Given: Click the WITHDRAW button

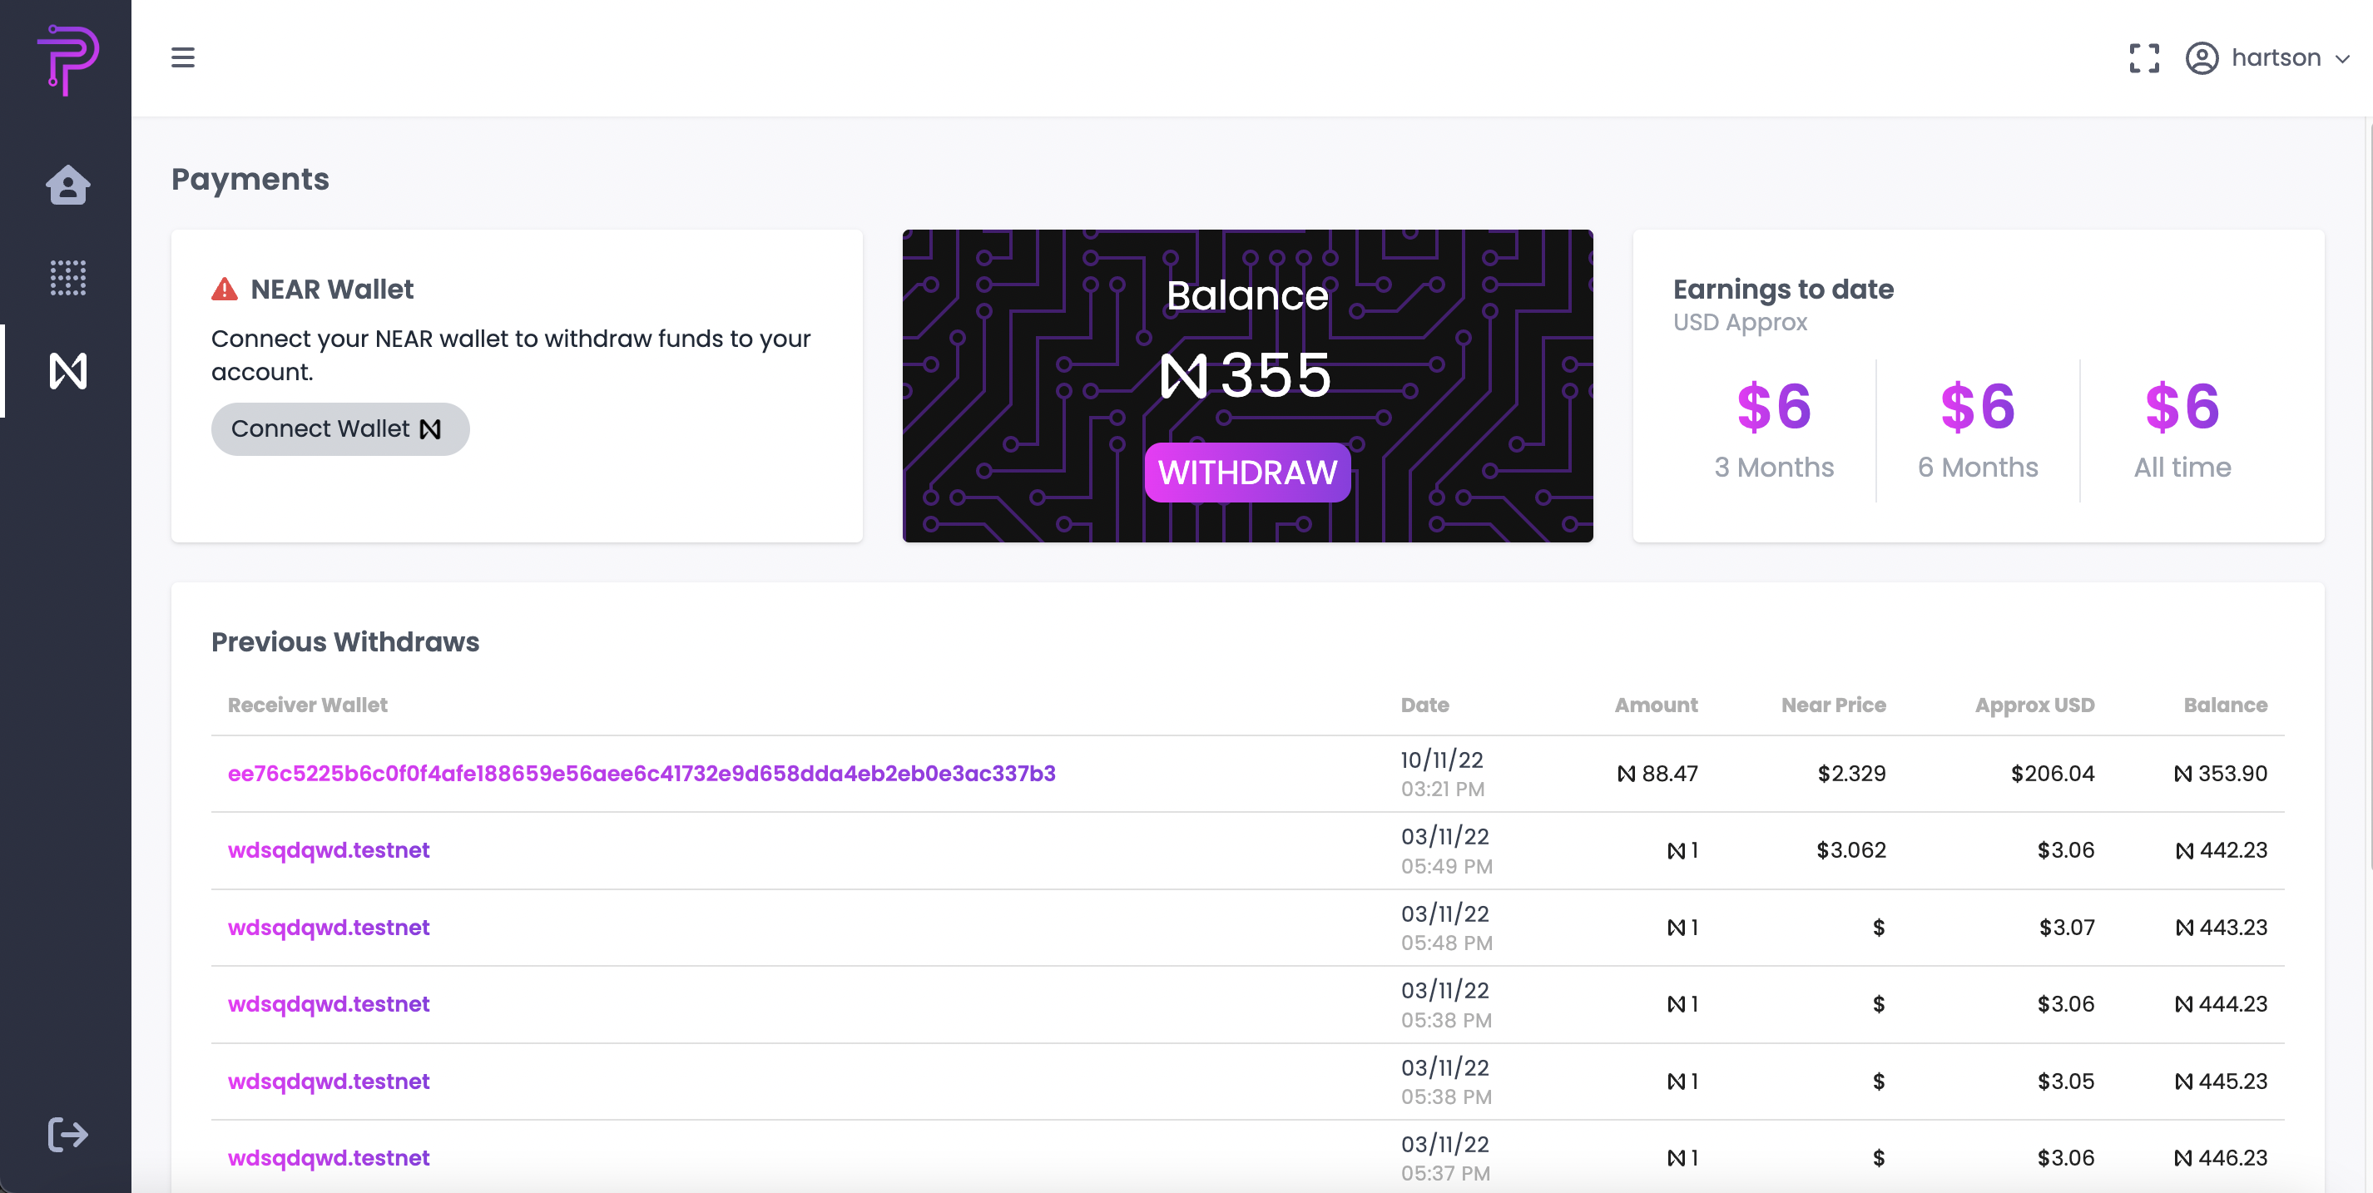Looking at the screenshot, I should [x=1247, y=473].
